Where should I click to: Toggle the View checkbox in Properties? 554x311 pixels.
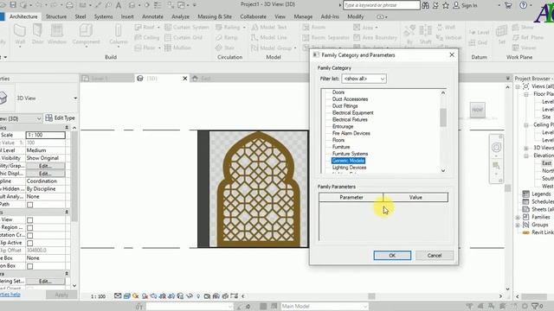coord(30,219)
